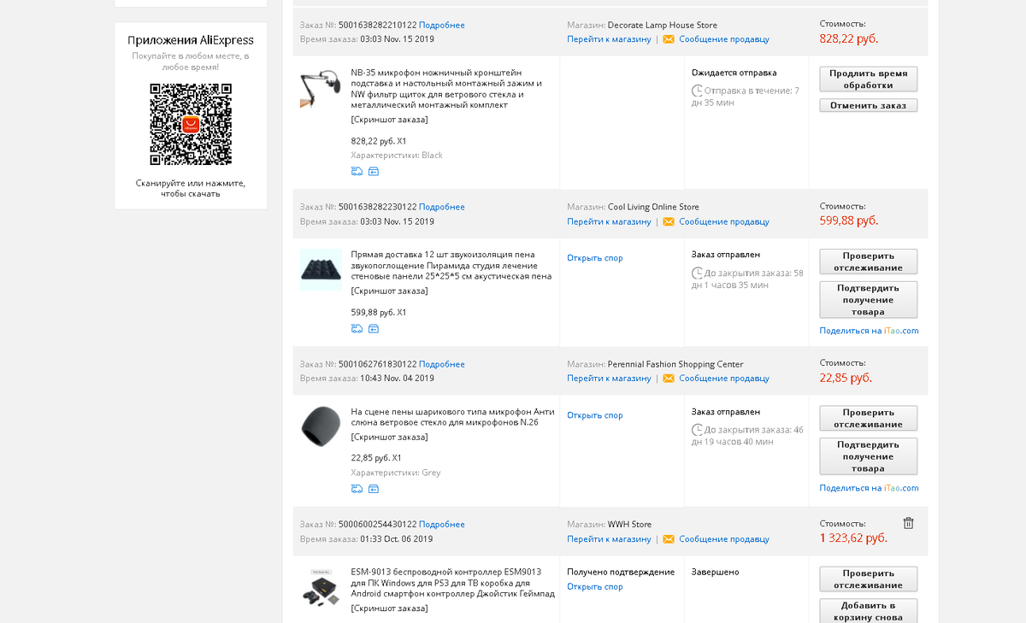The image size is (1026, 623).
Task: Click the delivery truck icon under the NB-35 microphone item
Action: point(357,172)
